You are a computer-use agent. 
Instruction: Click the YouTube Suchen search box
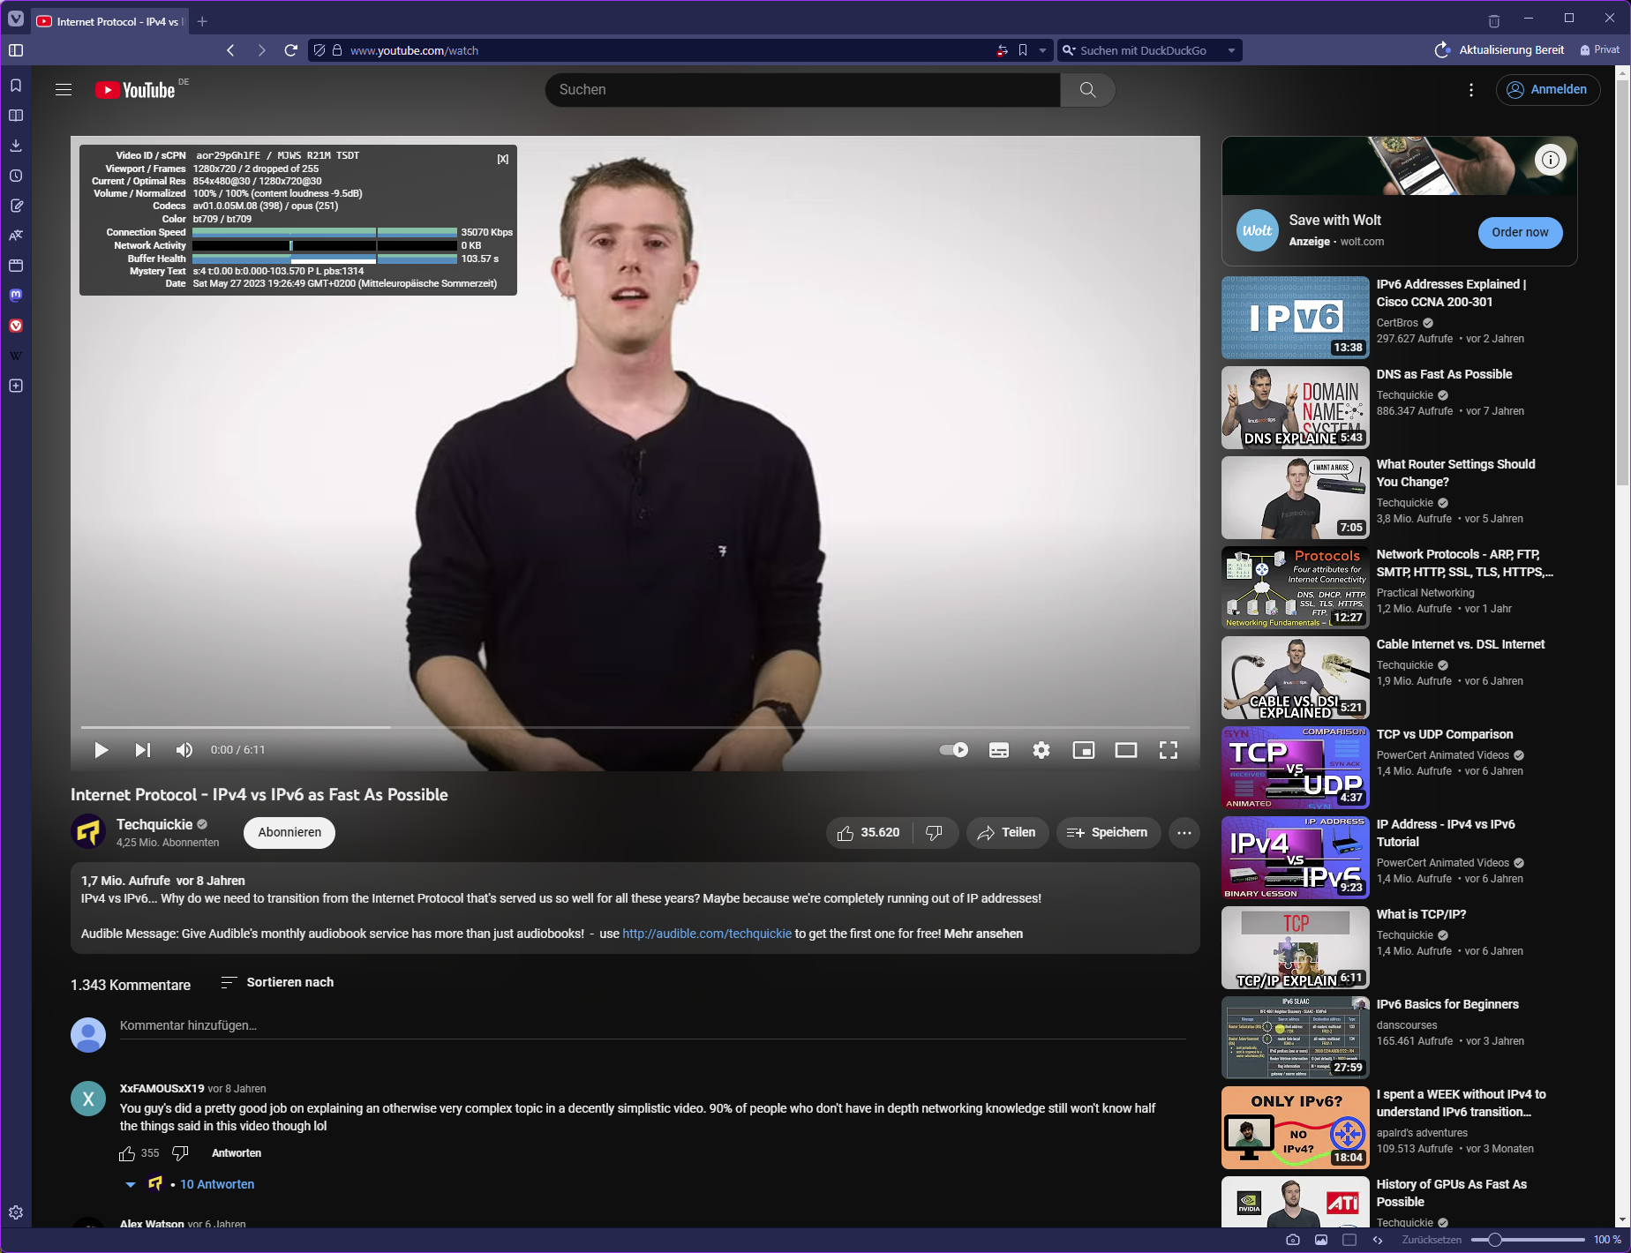pos(802,89)
